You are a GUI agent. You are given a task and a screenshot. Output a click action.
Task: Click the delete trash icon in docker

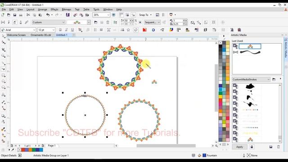pos(279,147)
